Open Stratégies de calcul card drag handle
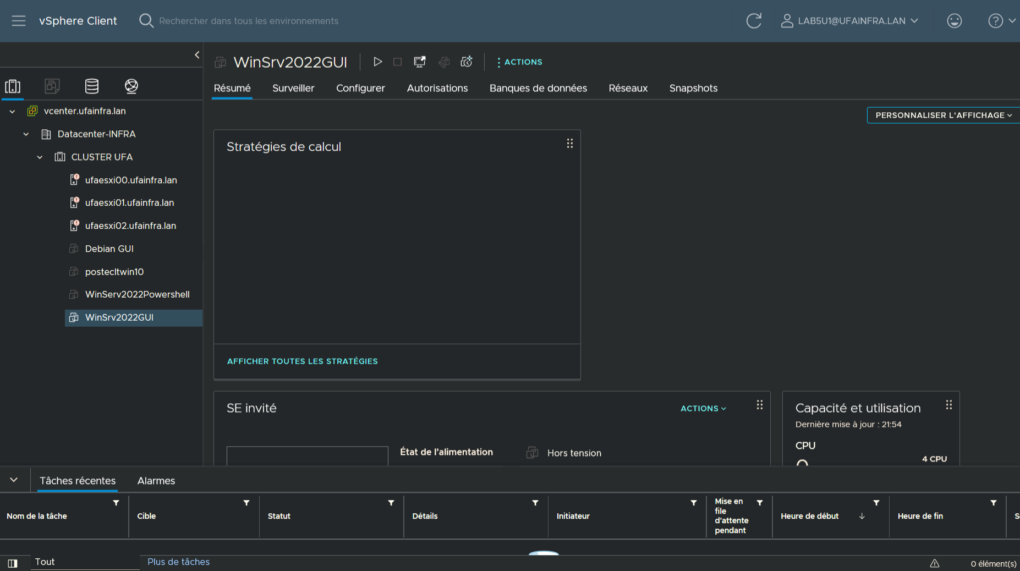The width and height of the screenshot is (1020, 571). pyautogui.click(x=570, y=144)
